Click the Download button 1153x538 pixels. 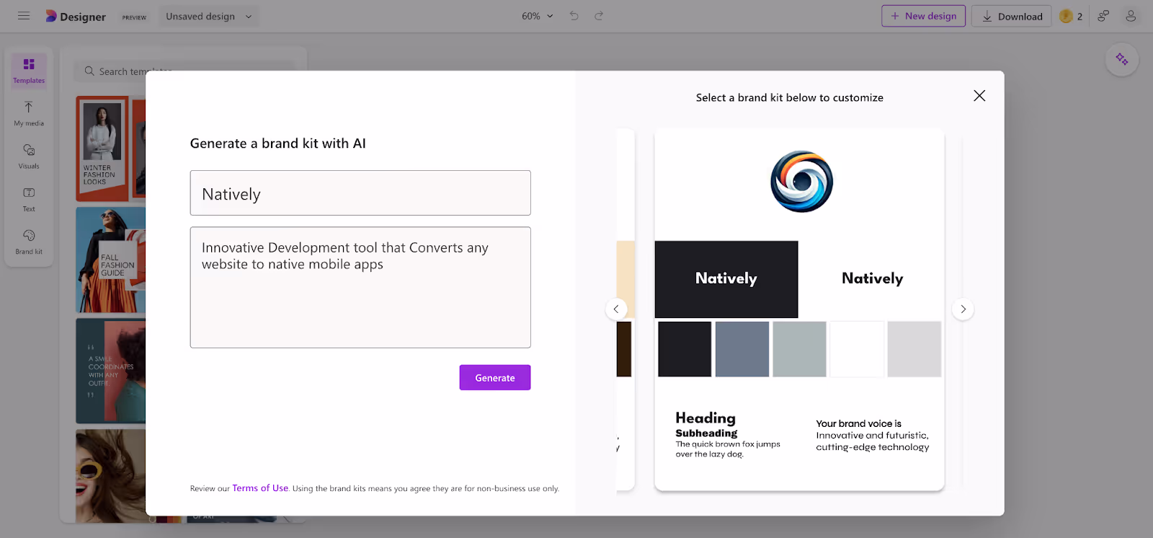(1012, 16)
